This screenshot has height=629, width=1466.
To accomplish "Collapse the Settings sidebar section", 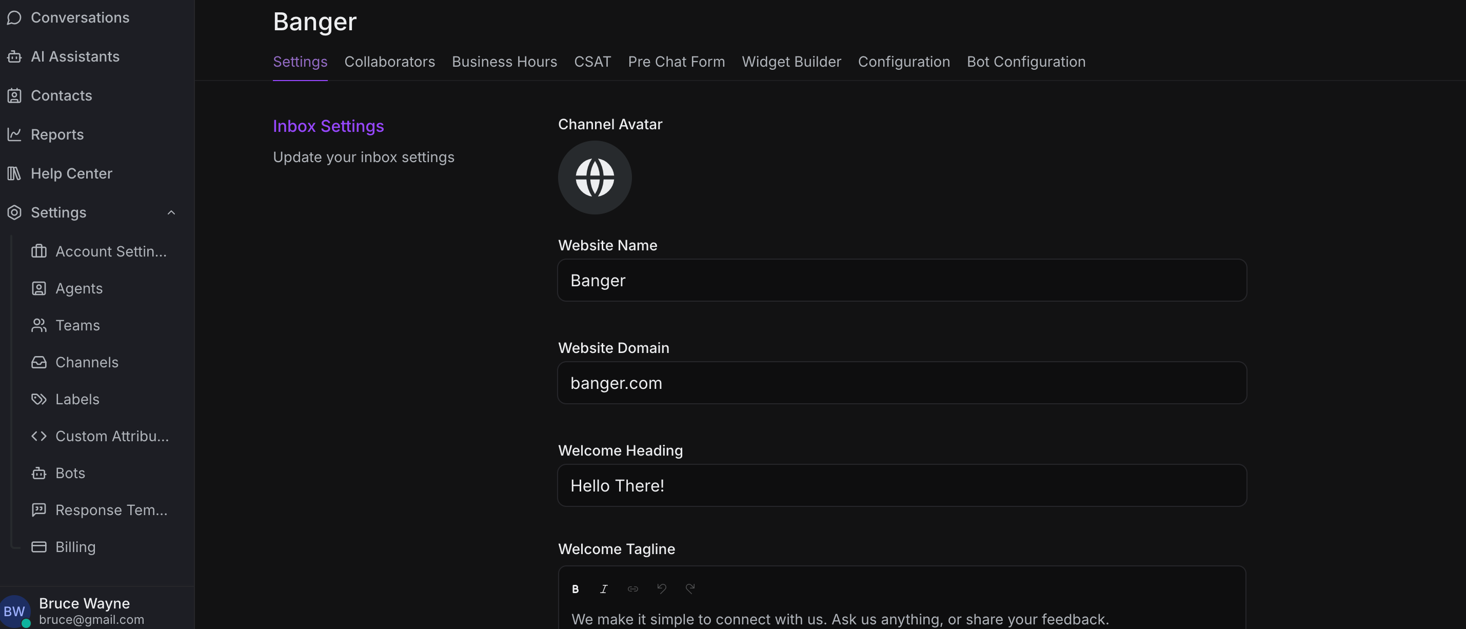I will [171, 212].
